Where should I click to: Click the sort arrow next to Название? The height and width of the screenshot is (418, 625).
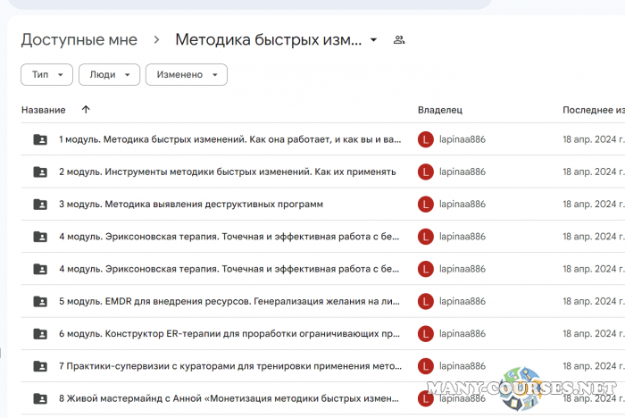pyautogui.click(x=86, y=110)
